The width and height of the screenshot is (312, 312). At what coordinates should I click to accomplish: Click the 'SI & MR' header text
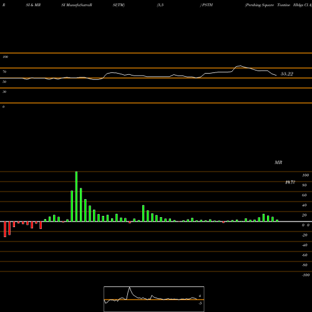click(33, 5)
